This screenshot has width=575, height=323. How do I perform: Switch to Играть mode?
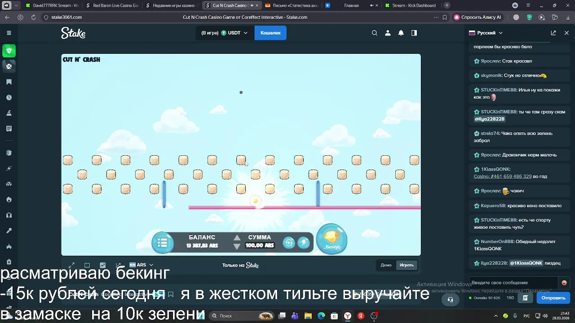[407, 265]
